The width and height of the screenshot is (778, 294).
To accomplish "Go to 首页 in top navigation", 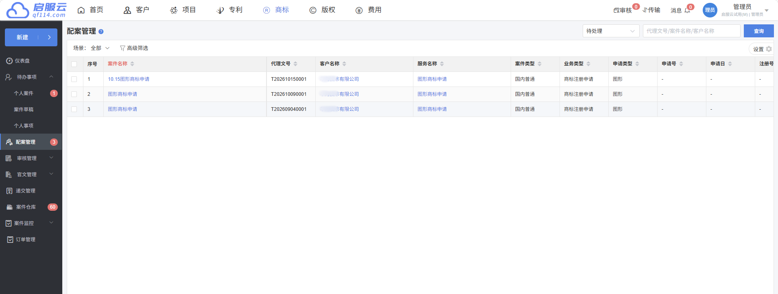I will [90, 10].
